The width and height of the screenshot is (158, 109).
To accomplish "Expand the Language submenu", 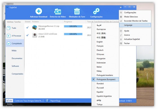I will 135,25.
